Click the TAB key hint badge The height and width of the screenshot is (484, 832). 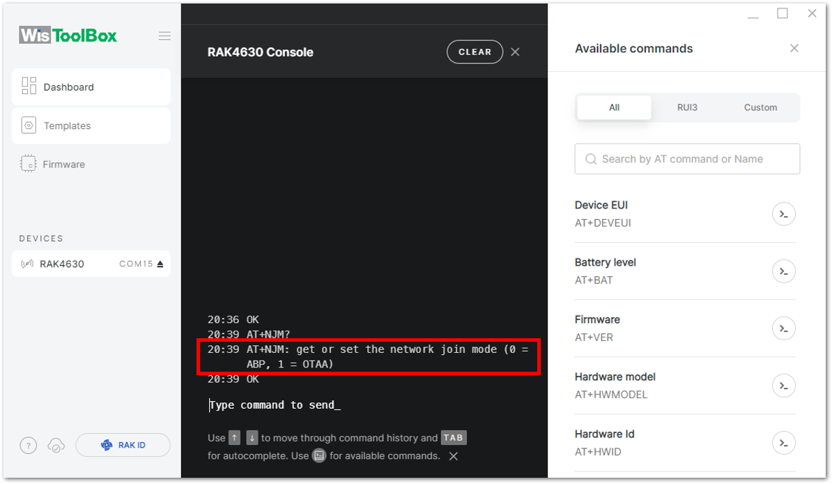tap(453, 438)
